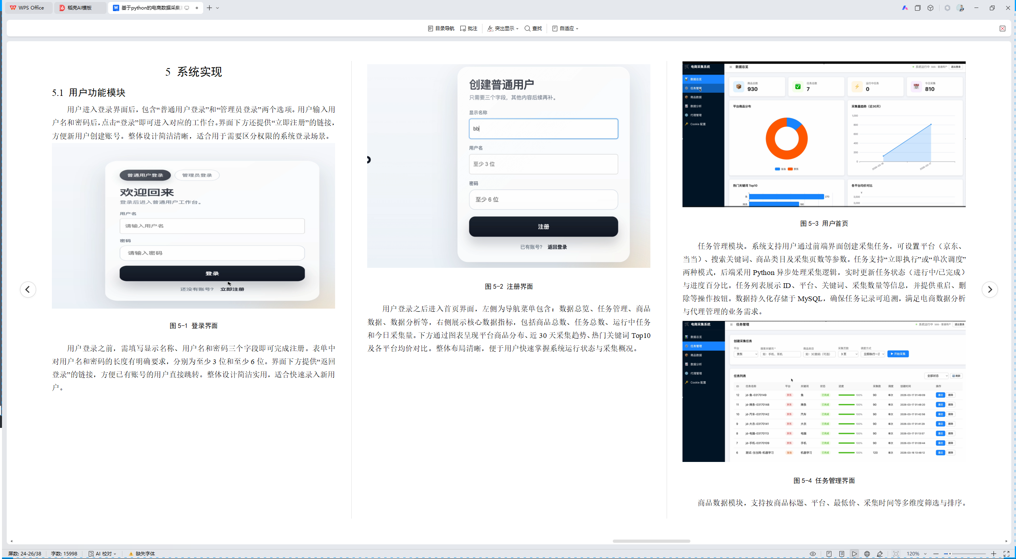1016x559 pixels.
Task: Expand the AI 校对 proofreading menu
Action: pyautogui.click(x=102, y=553)
